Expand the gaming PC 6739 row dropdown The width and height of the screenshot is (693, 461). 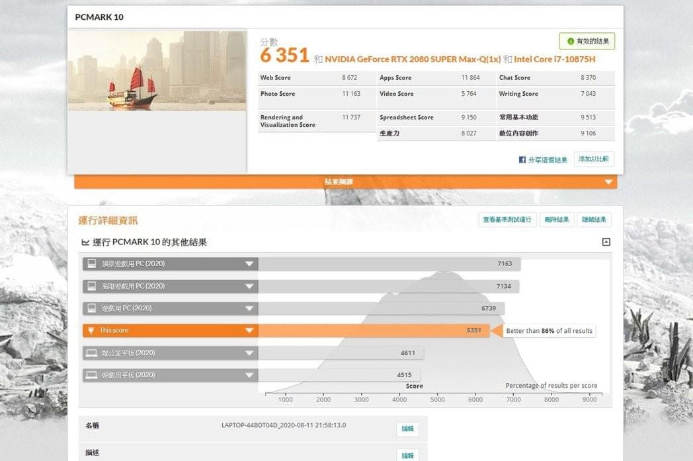pyautogui.click(x=249, y=308)
